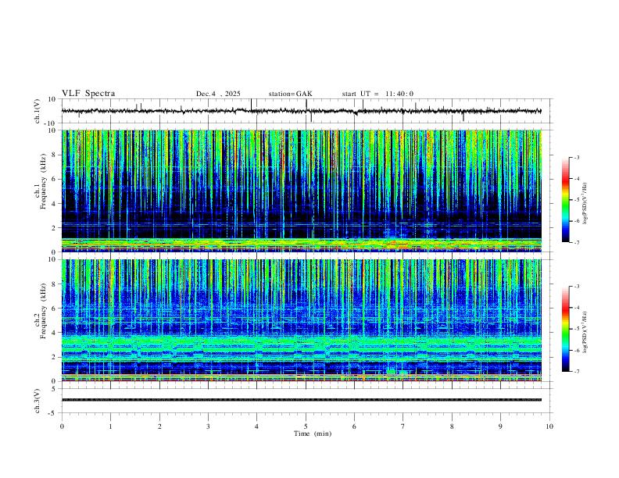Select the upper color bar 'log(PSD)(V²/Hz)' label
The height and width of the screenshot is (478, 619).
click(585, 204)
